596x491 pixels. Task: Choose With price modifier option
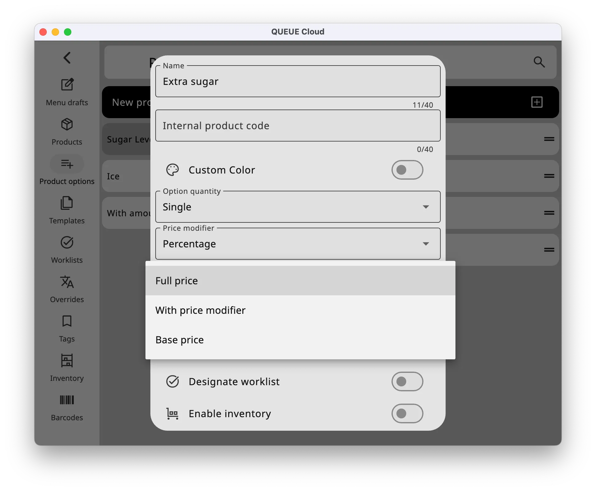pos(300,310)
